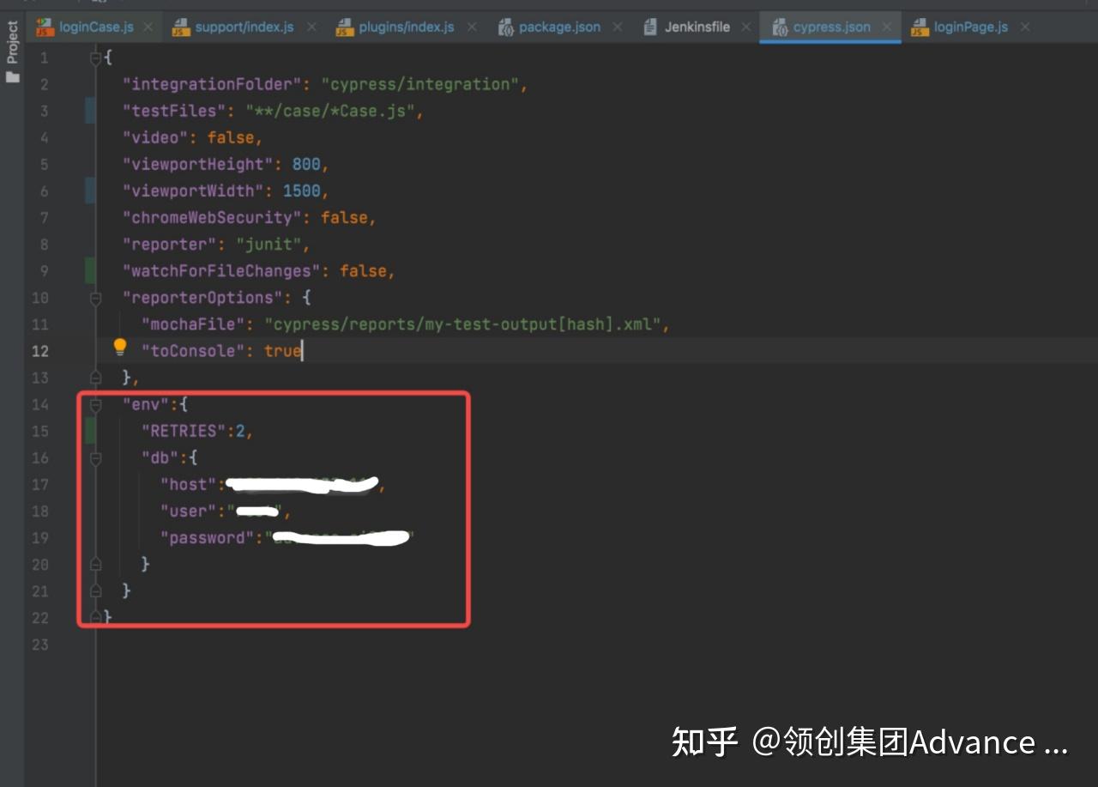Close the Jenkinsfile tab
Screen dimensions: 1098x787
(x=746, y=27)
